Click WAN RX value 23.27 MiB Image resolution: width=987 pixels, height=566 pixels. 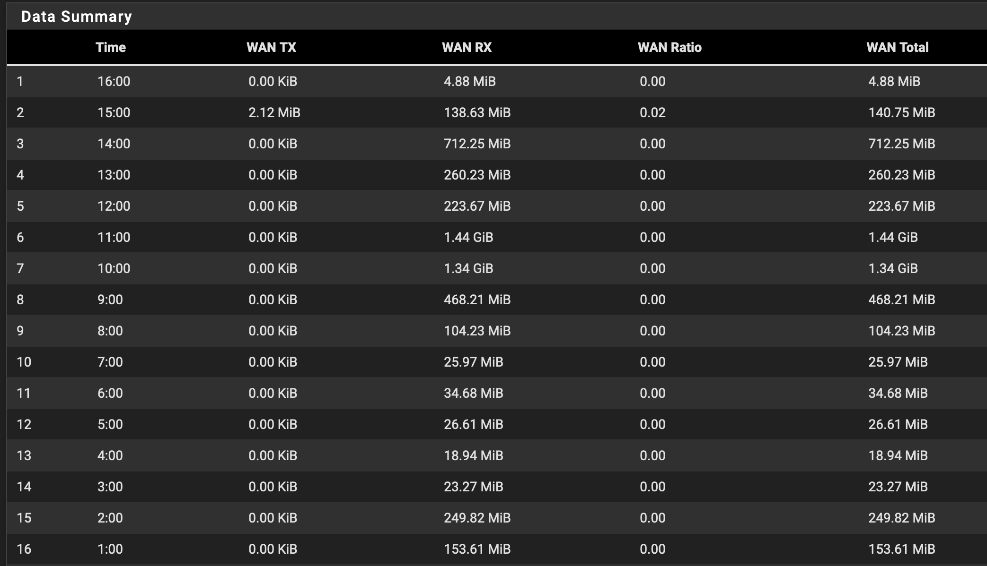coord(473,487)
